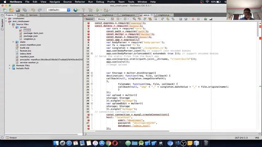Click the Find Selection magnifier icon
This screenshot has width=262, height=147.
(134, 19)
